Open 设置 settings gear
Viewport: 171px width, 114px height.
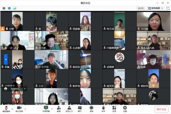(125, 109)
